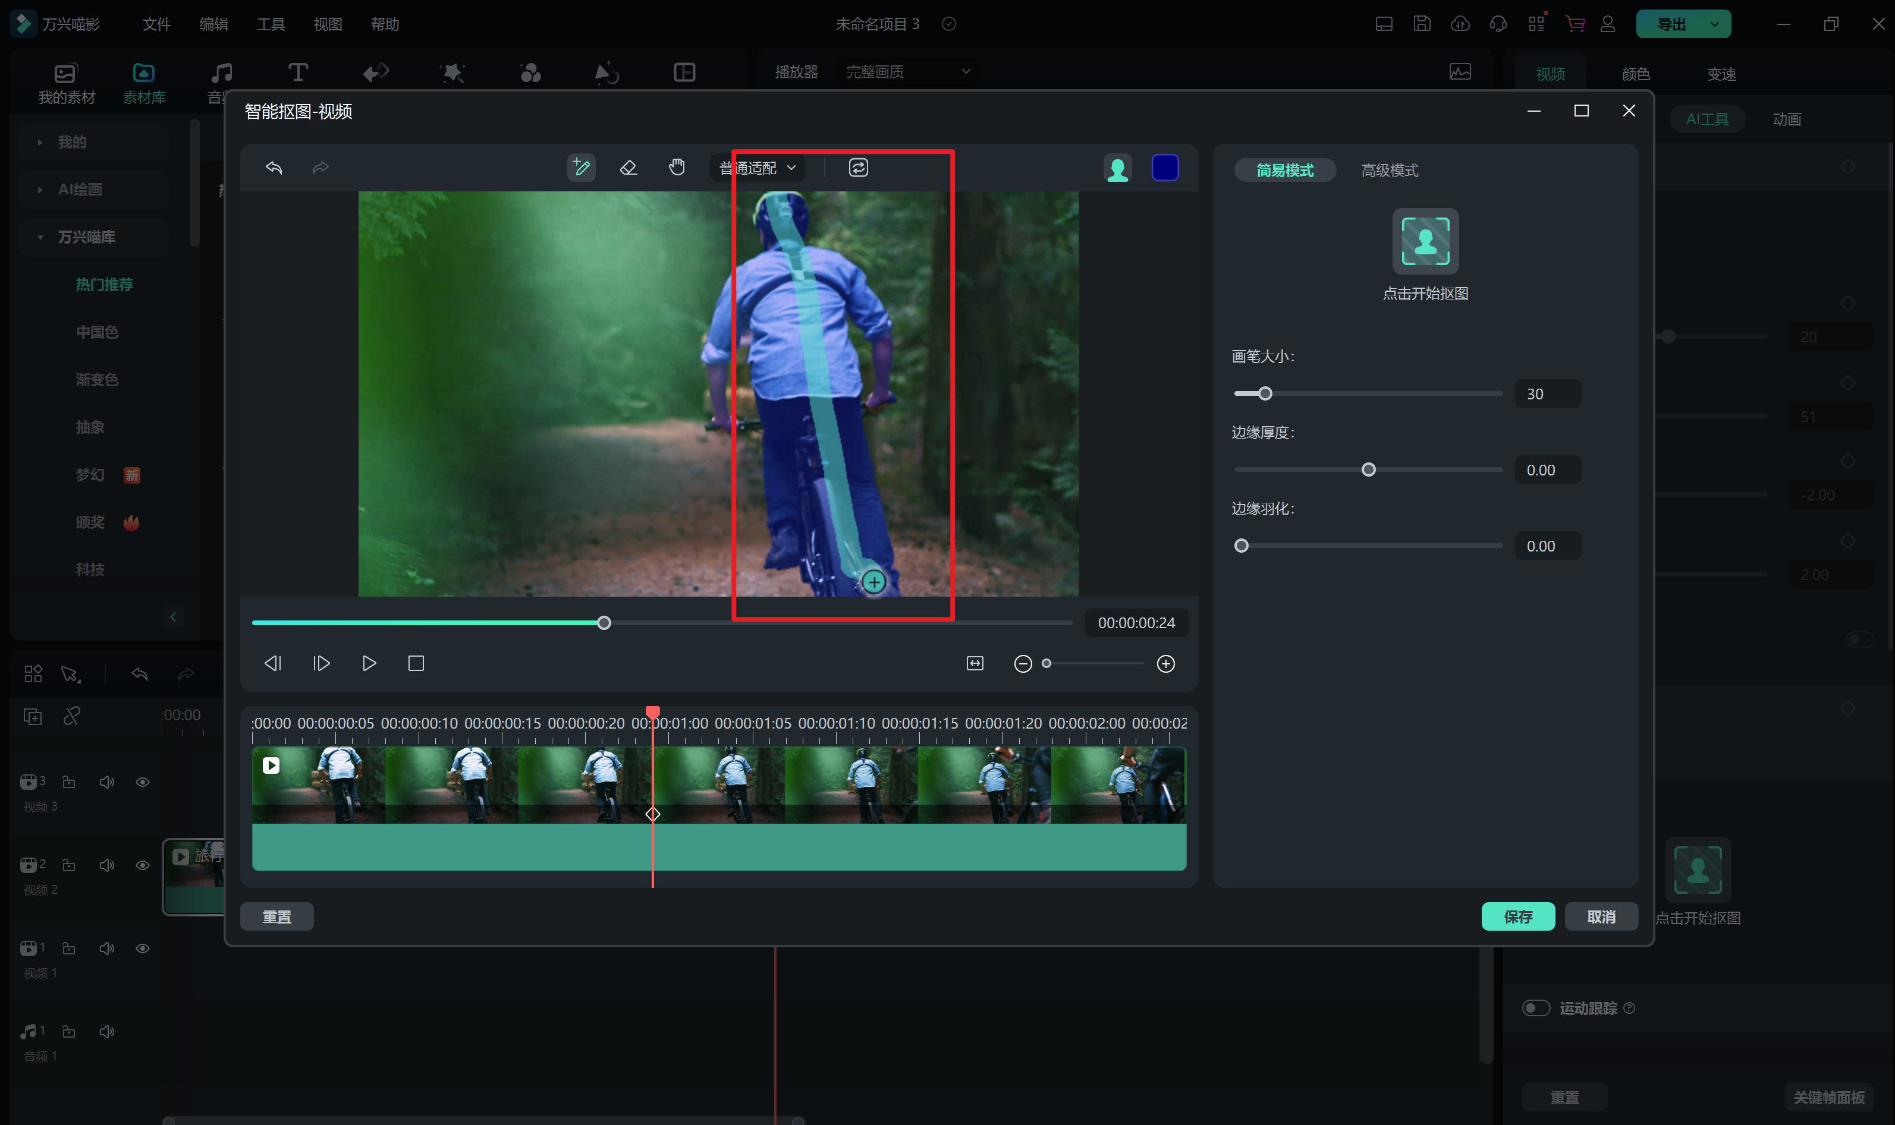
Task: Open the shopping cart icon
Action: [1575, 24]
